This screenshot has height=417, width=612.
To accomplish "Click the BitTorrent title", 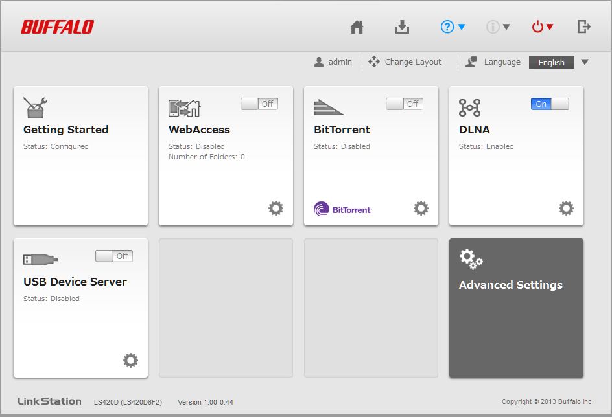I will coord(342,130).
